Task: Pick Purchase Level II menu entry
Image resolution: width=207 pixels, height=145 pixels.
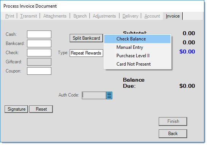Action: [137, 56]
